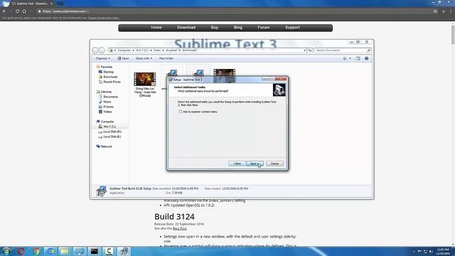Viewport: 455px width, 256px height.
Task: Click the Explorer refresh button beside address bar
Action: point(310,50)
